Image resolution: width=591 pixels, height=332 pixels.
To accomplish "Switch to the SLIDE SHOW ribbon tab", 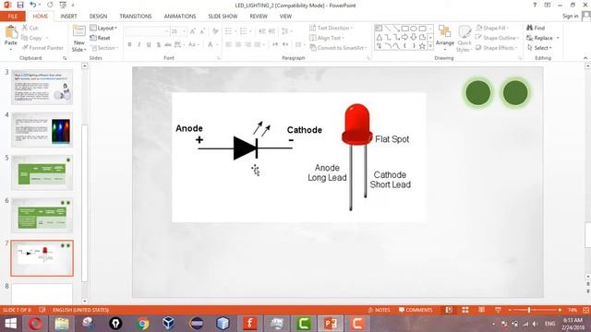I will [x=223, y=17].
